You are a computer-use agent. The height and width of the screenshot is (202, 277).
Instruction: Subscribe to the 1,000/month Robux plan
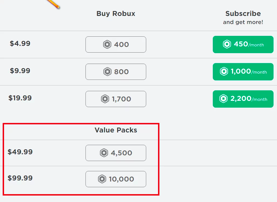point(243,72)
